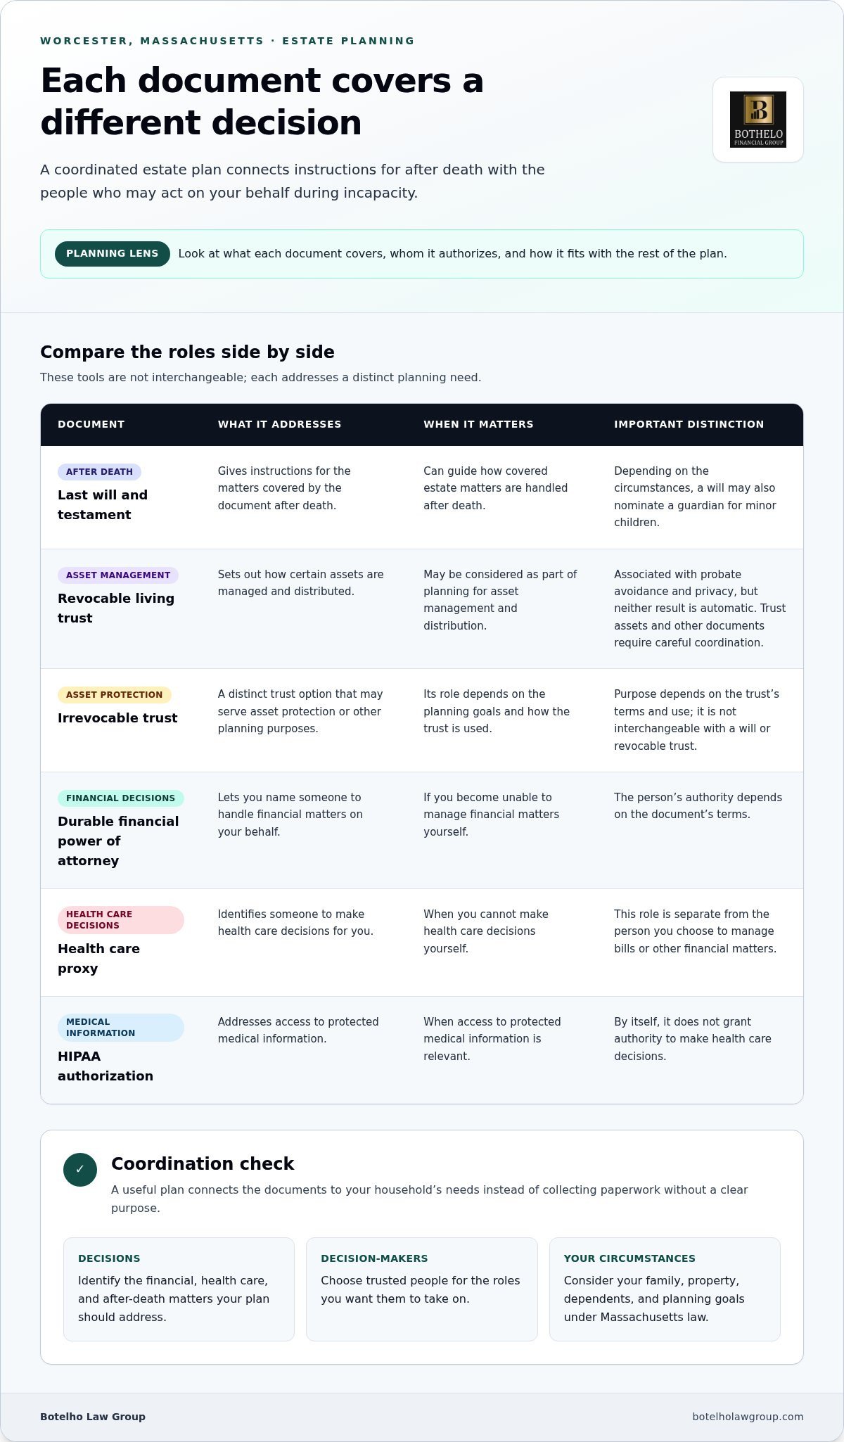Click the green Coordination check checkmark icon
Screen dimensions: 844x1442
click(x=80, y=1170)
